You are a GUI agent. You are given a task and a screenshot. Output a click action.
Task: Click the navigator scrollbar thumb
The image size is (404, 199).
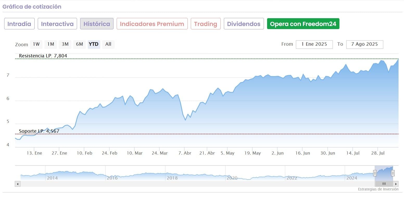(x=384, y=184)
